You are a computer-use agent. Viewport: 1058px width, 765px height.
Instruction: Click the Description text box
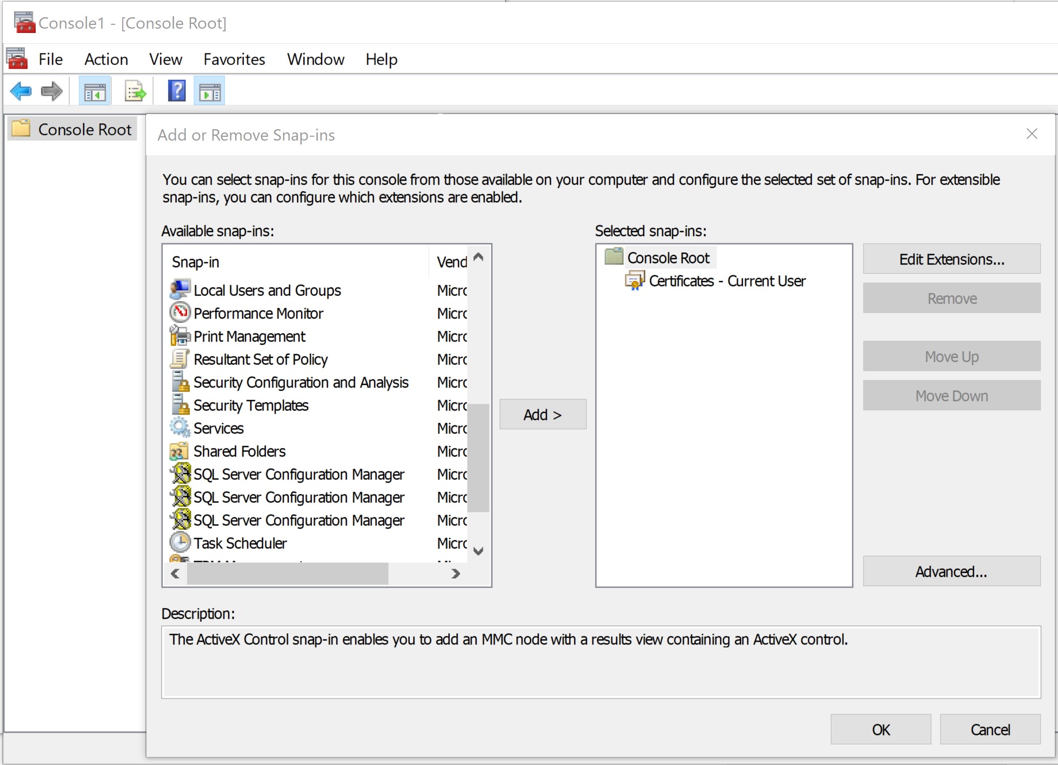tap(601, 662)
